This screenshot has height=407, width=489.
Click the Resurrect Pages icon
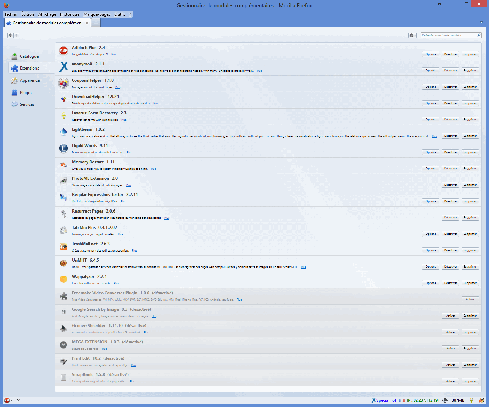[64, 214]
